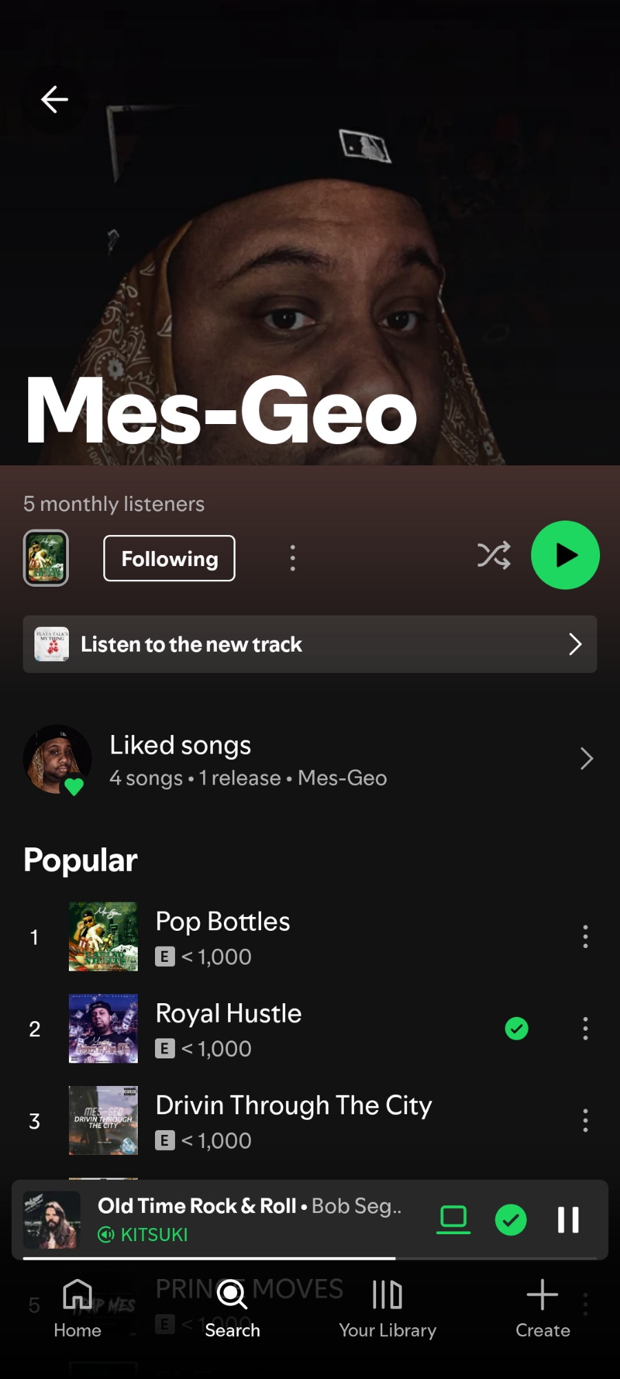Enable shuffle for Mes-Geo
The height and width of the screenshot is (1379, 620).
(x=494, y=556)
